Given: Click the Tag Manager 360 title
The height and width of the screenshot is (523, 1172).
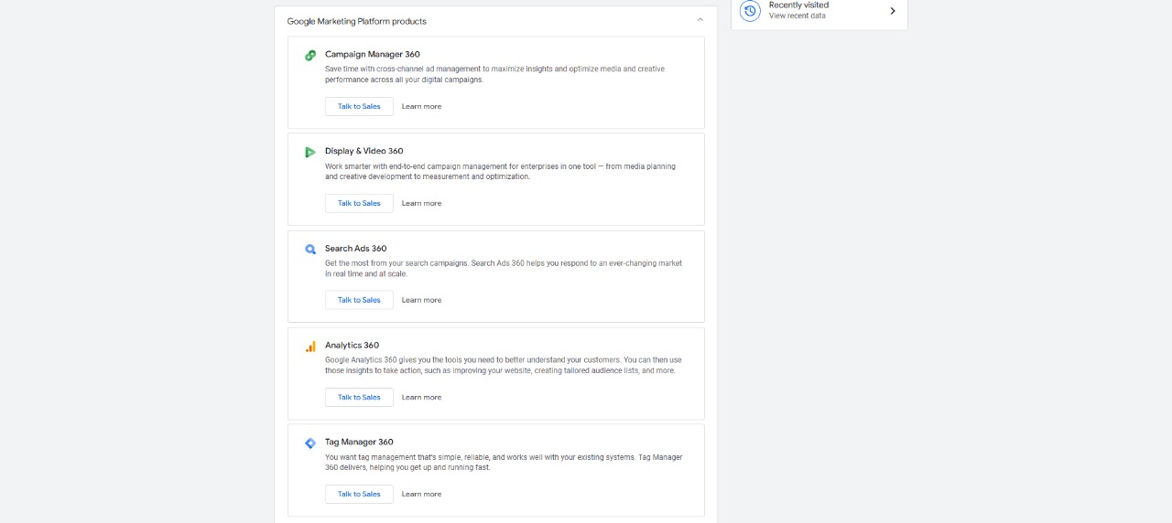Looking at the screenshot, I should pyautogui.click(x=359, y=442).
